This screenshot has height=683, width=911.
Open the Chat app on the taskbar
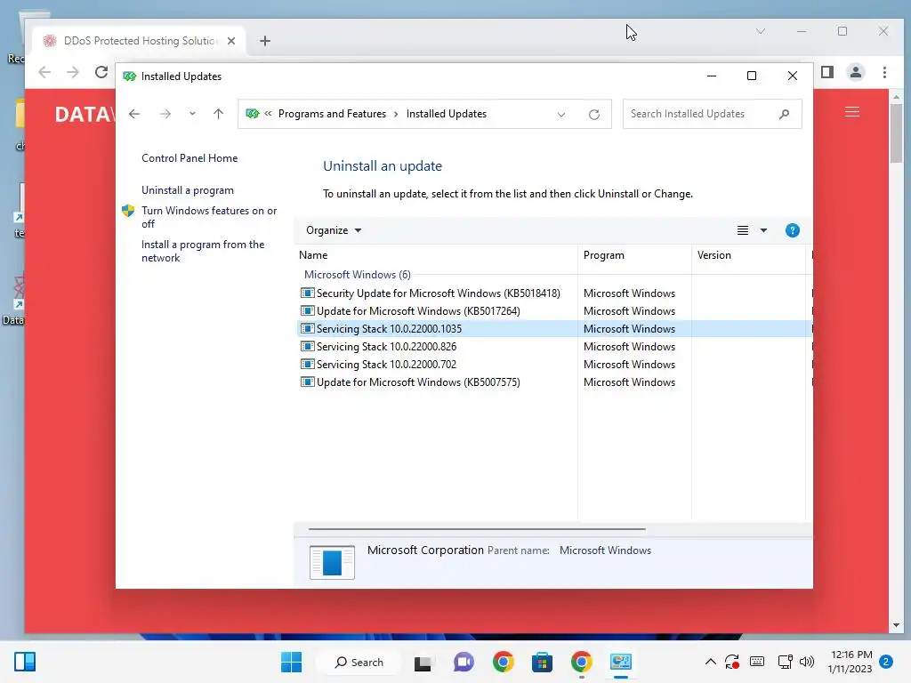(464, 662)
